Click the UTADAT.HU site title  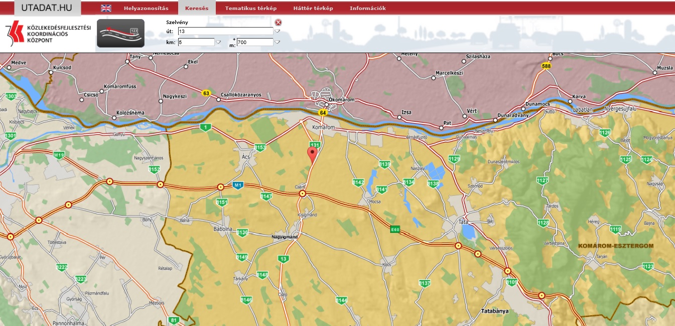(x=48, y=8)
